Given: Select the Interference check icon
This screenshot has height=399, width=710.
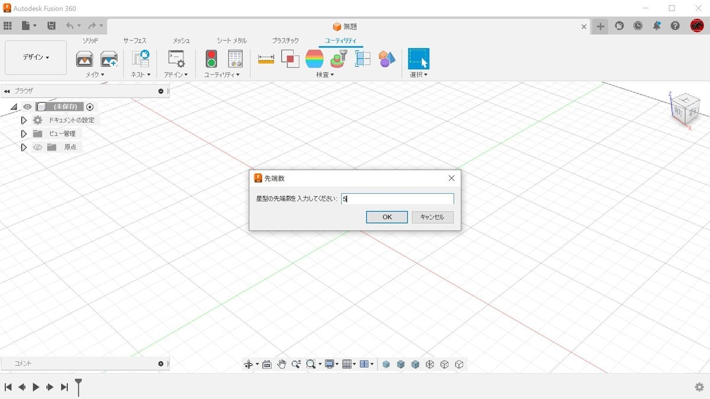Looking at the screenshot, I should tap(290, 59).
